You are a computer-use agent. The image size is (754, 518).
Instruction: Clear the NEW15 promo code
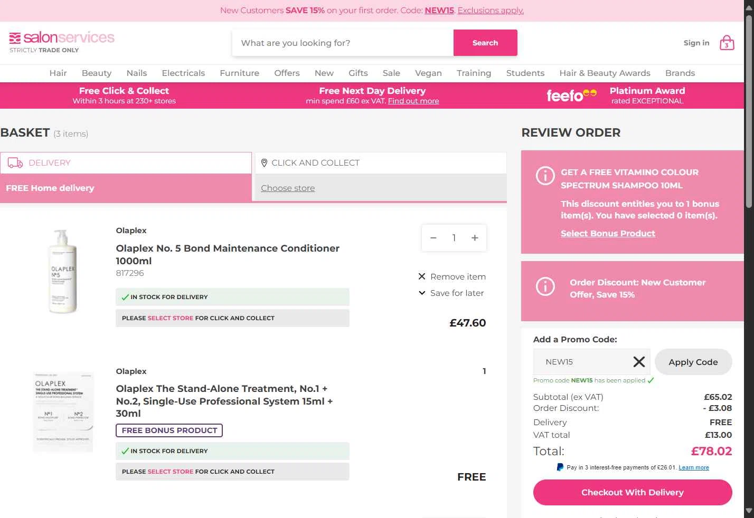pyautogui.click(x=639, y=362)
